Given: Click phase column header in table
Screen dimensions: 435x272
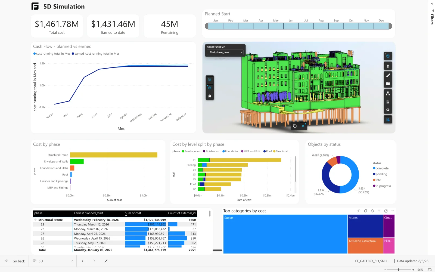Looking at the screenshot, I should coord(38,213).
